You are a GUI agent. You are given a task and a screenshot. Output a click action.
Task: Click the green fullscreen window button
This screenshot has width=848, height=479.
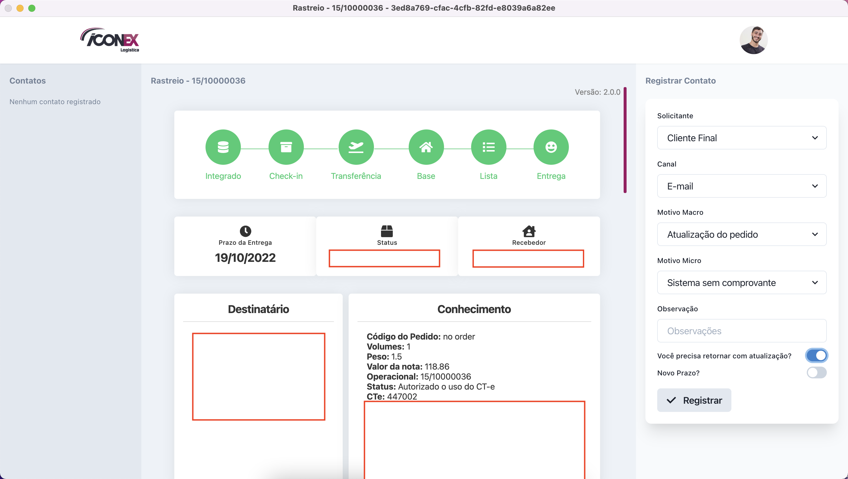click(x=32, y=8)
